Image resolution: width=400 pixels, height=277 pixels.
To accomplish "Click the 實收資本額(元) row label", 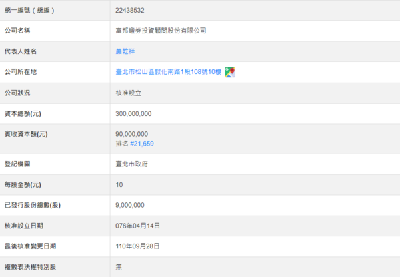I will tap(26, 134).
